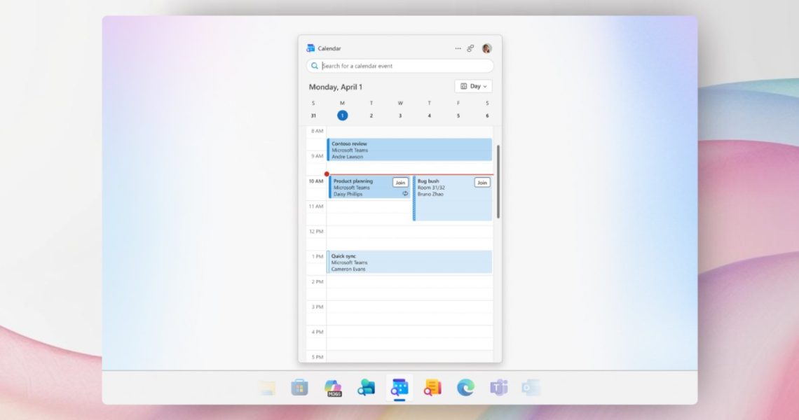Open Microsoft Teams from the taskbar
Viewport: 799px width, 420px height.
click(x=498, y=388)
